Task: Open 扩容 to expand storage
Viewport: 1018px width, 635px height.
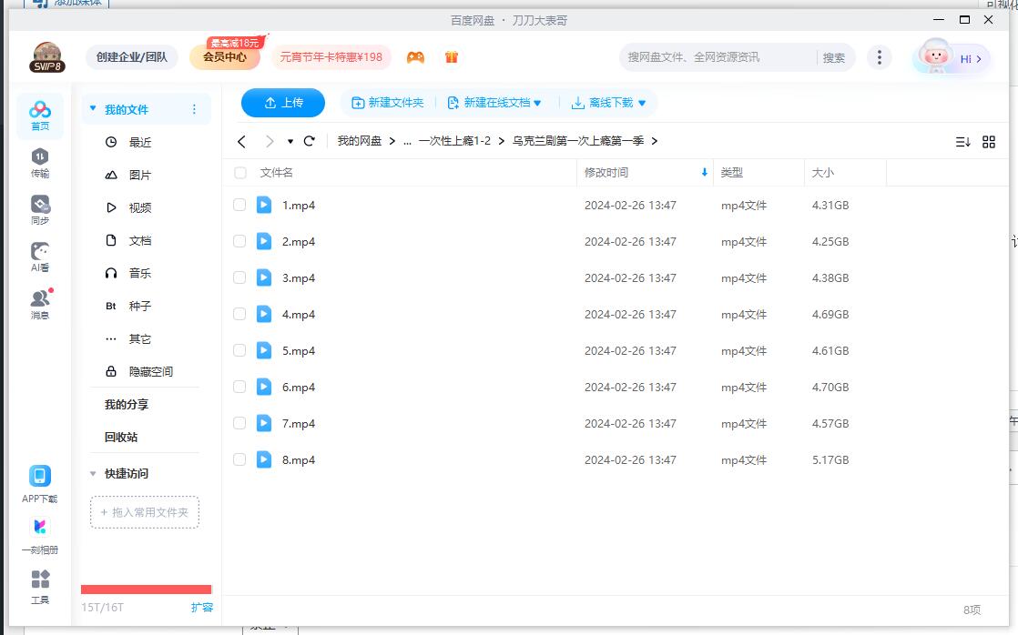Action: click(202, 607)
